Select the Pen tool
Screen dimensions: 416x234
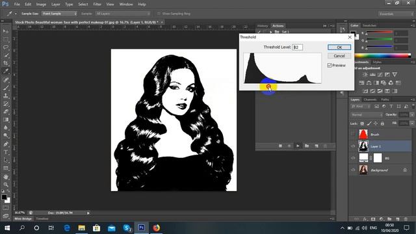[x=6, y=144]
